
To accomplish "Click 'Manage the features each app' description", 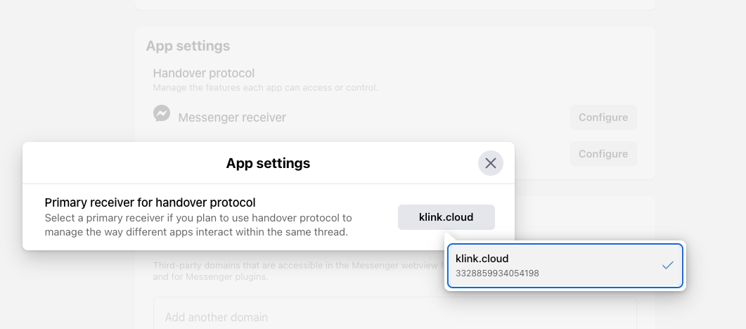I will pyautogui.click(x=265, y=88).
